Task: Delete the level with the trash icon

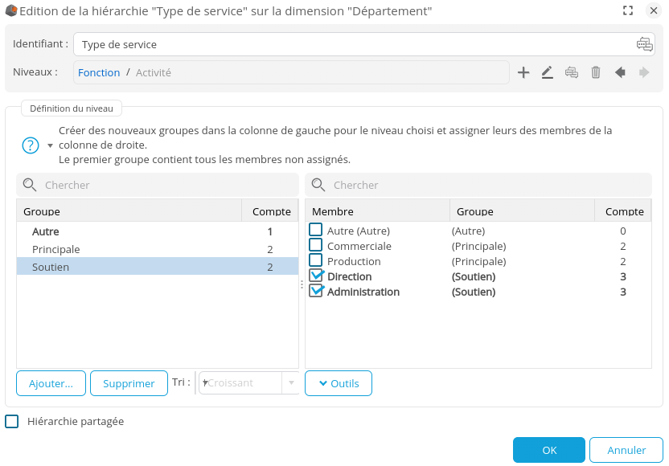Action: pyautogui.click(x=596, y=72)
